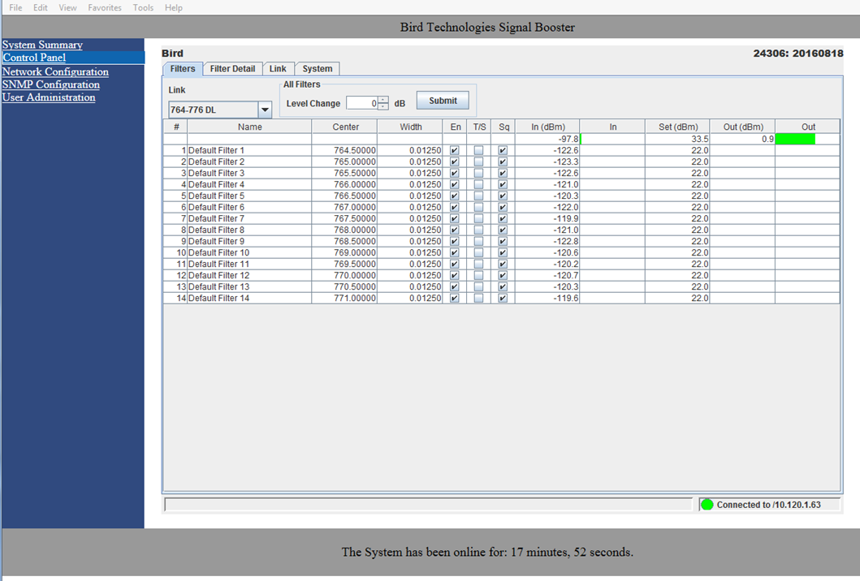860x581 pixels.
Task: Click summary input level -97.8
Action: [x=547, y=140]
